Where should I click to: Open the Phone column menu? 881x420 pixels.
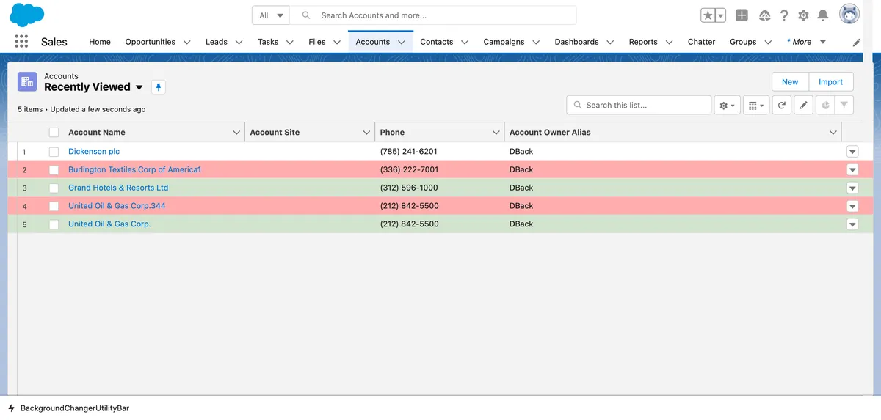[496, 133]
